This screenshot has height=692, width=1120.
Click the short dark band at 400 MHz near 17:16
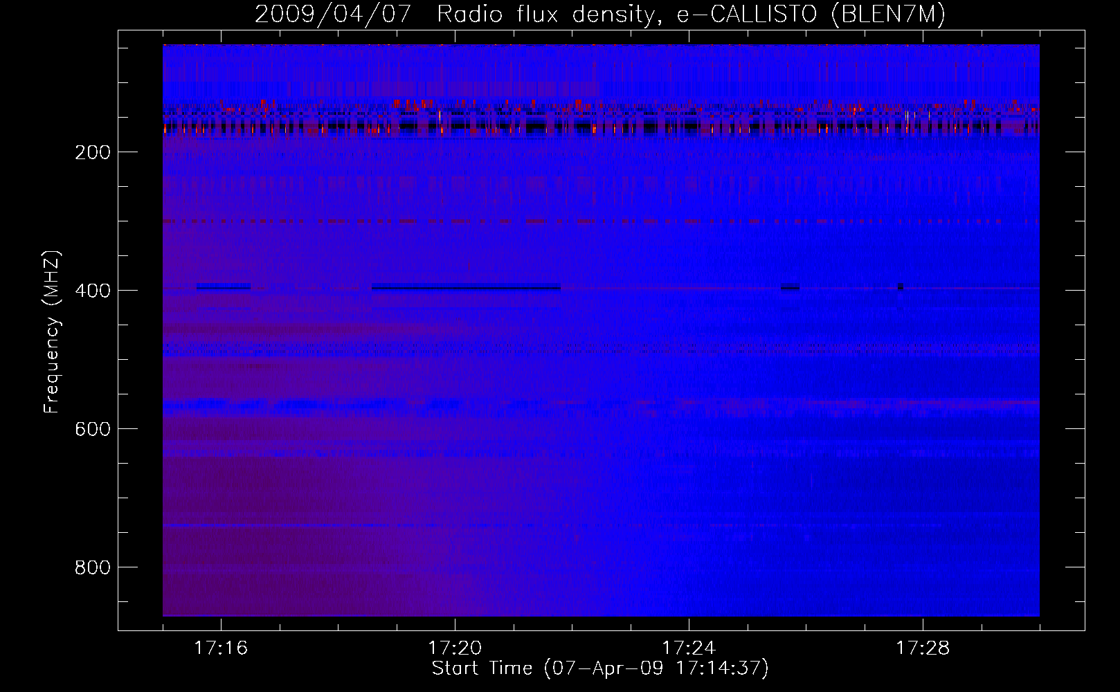coord(223,286)
